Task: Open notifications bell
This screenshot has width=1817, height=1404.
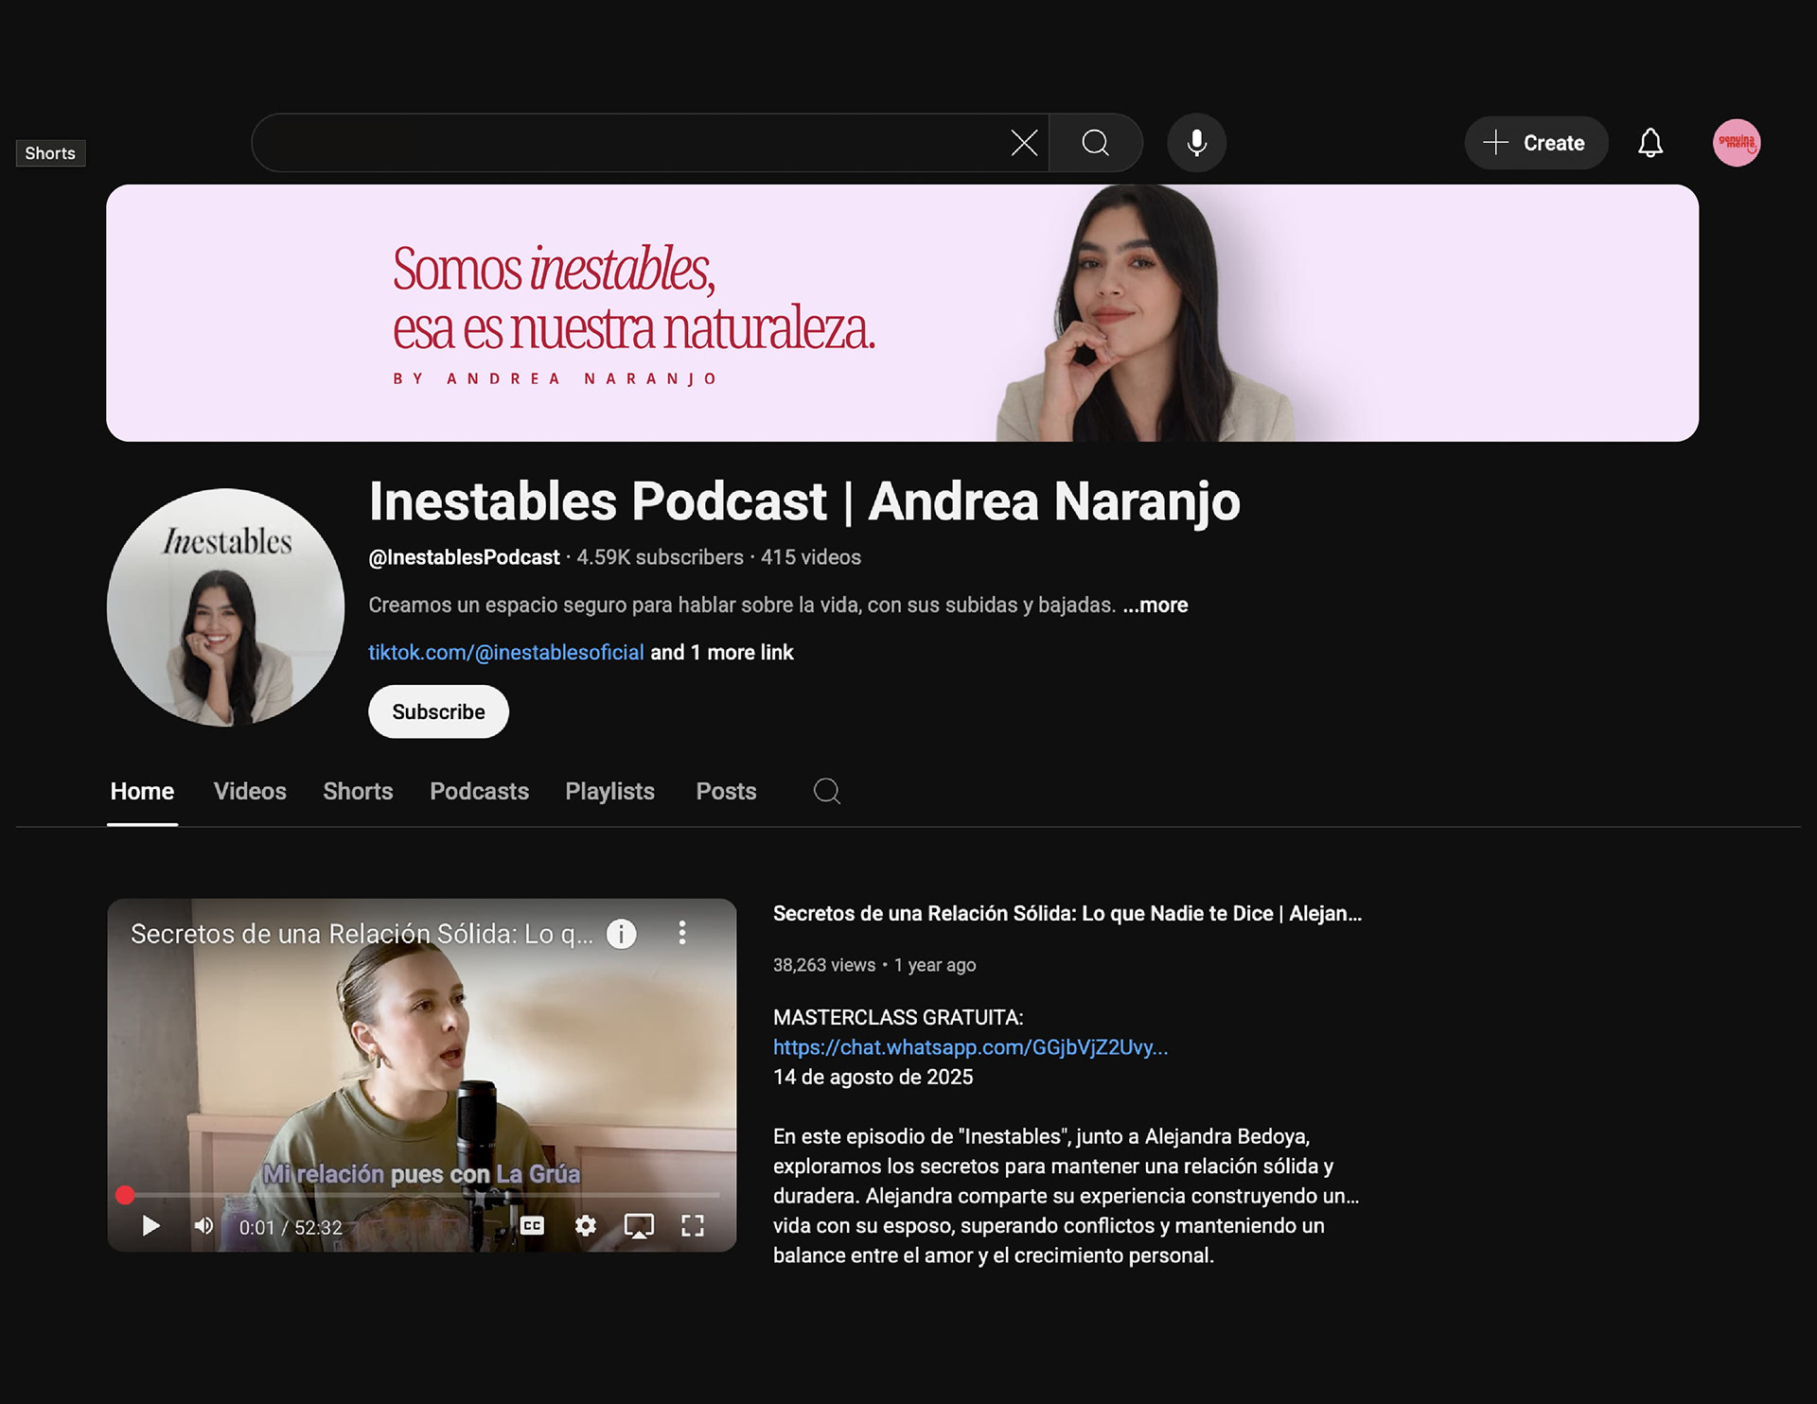Action: (x=1650, y=143)
